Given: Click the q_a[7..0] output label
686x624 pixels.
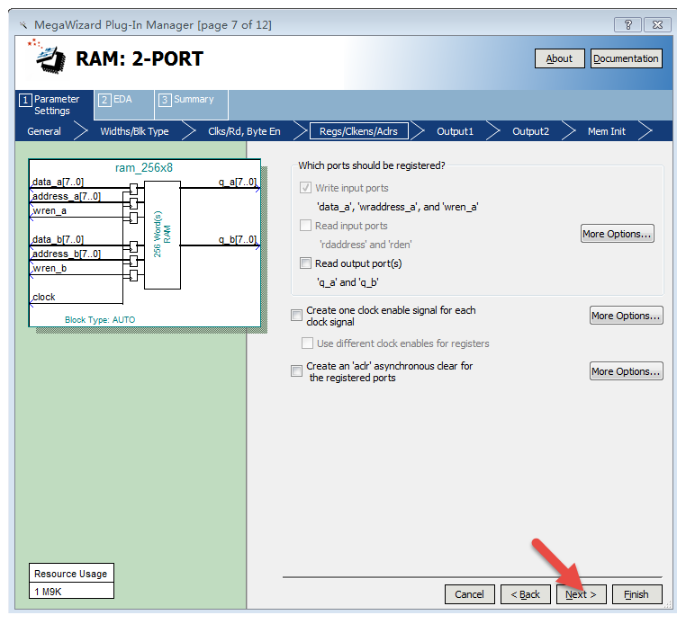Looking at the screenshot, I should 238,182.
